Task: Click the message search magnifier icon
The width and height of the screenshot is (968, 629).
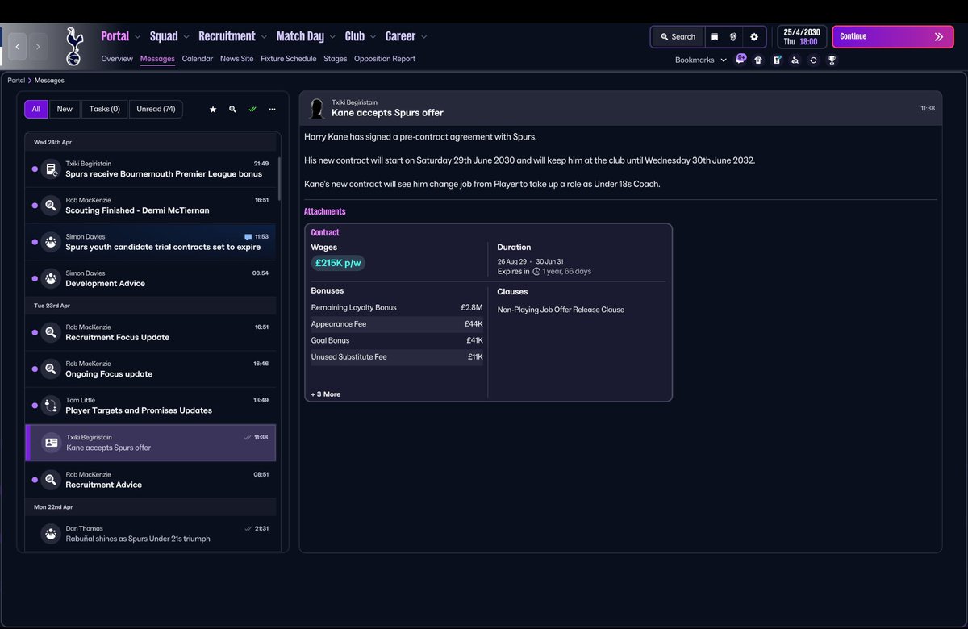Action: coord(232,109)
